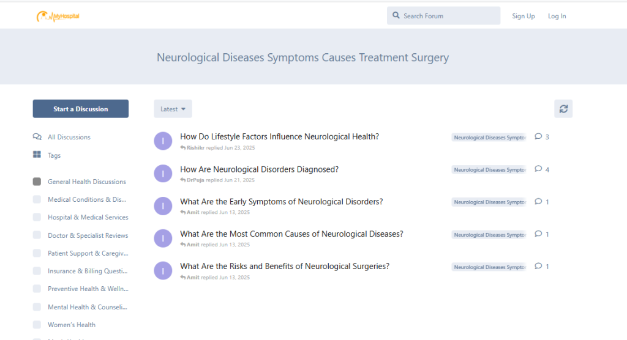Select the Medical Conditions tag square
The width and height of the screenshot is (627, 340).
pos(37,199)
